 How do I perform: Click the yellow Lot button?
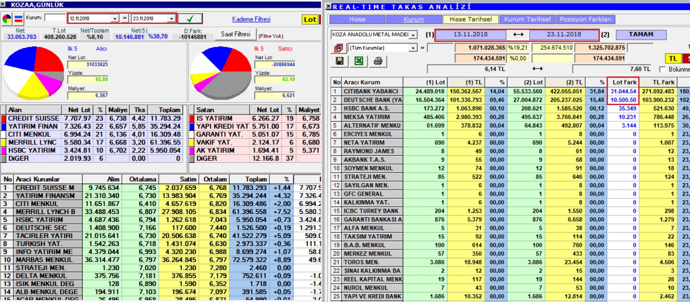pos(310,19)
